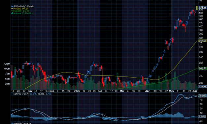This screenshot has width=207, height=124.
Task: Click the 534.45 last-price tag on the price axis
Action: click(202, 8)
